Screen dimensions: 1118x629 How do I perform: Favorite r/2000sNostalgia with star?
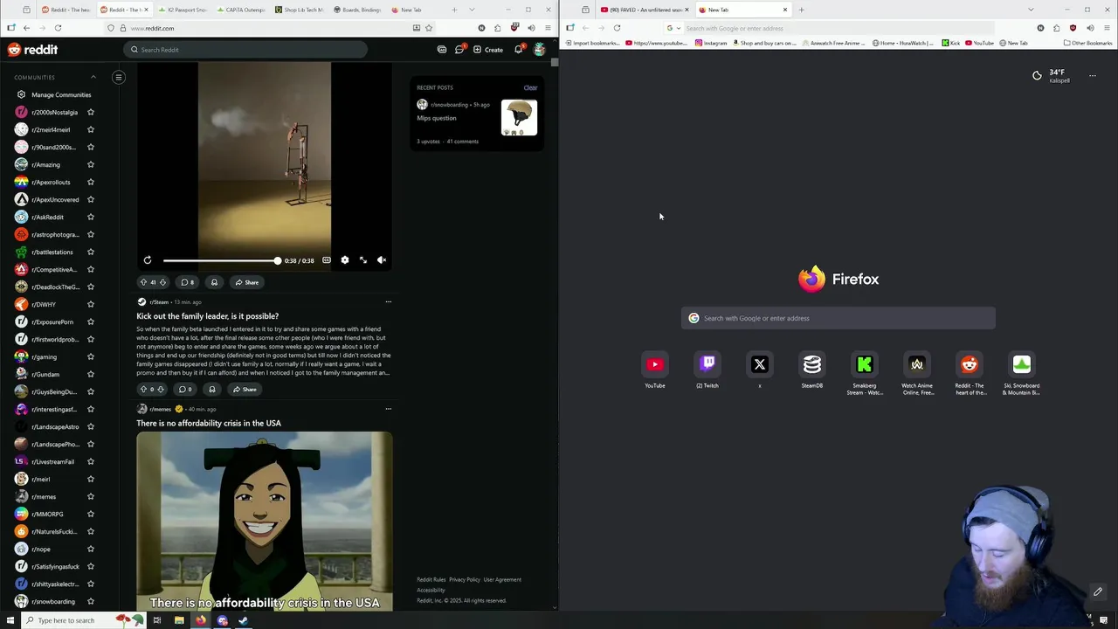coord(90,112)
